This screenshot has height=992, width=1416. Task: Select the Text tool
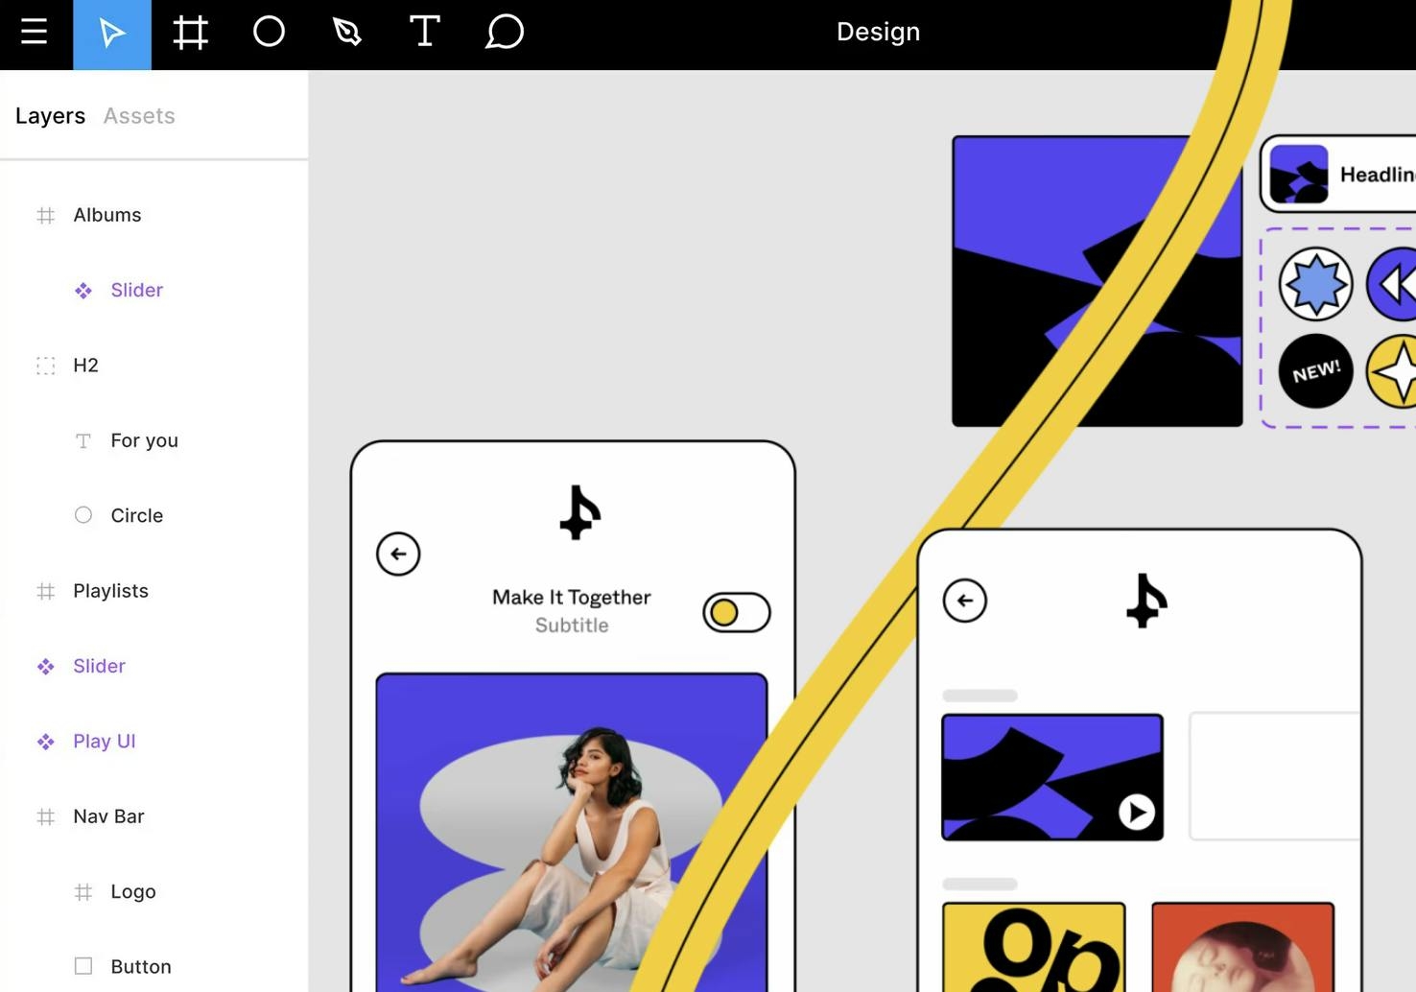pos(424,33)
